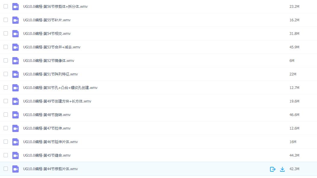Tick the checkbox for 第52节镜像体.wmv
Image resolution: width=317 pixels, height=178 pixels.
pyautogui.click(x=6, y=60)
